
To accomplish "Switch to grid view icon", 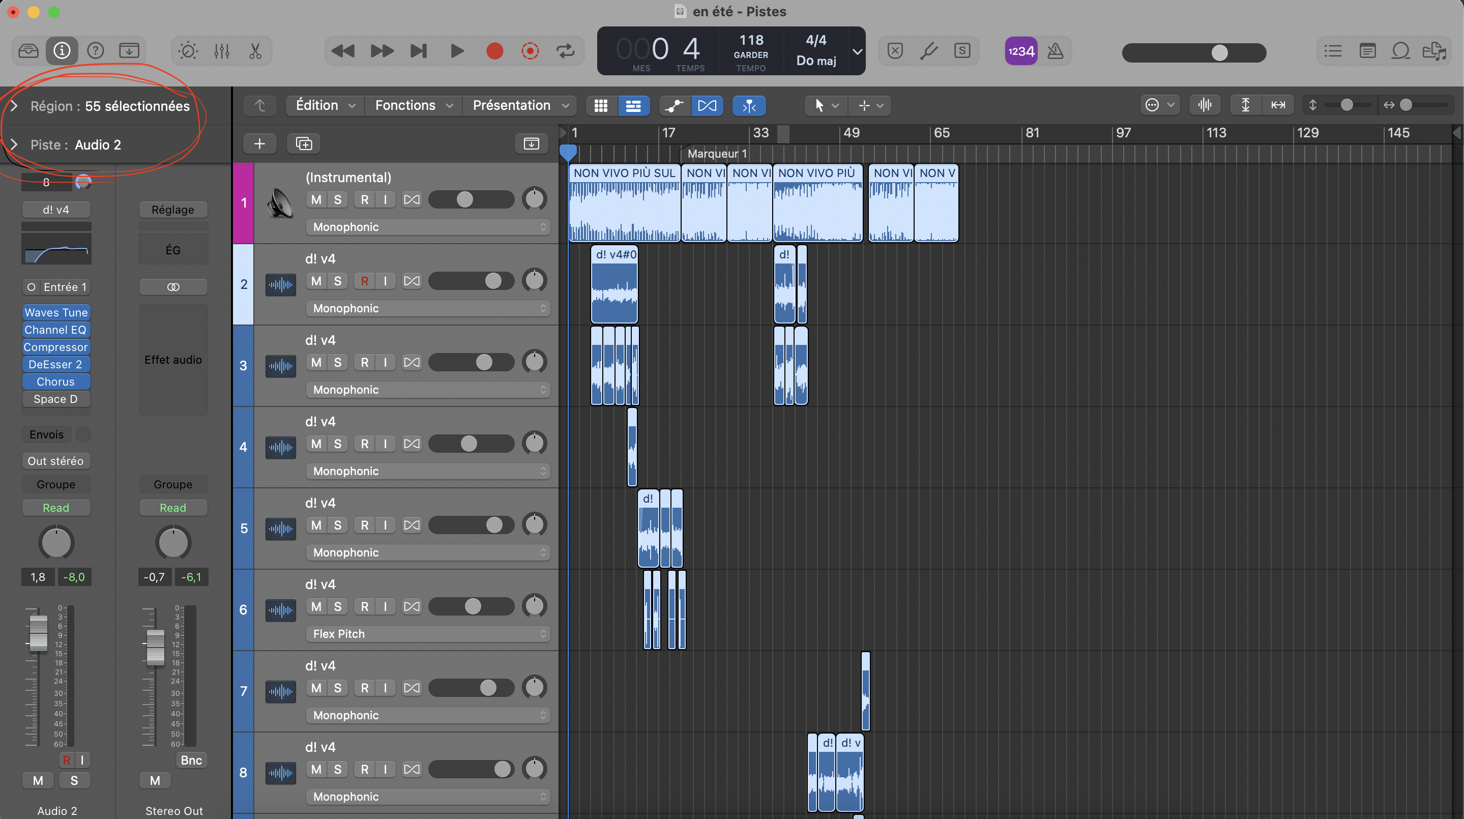I will 601,105.
